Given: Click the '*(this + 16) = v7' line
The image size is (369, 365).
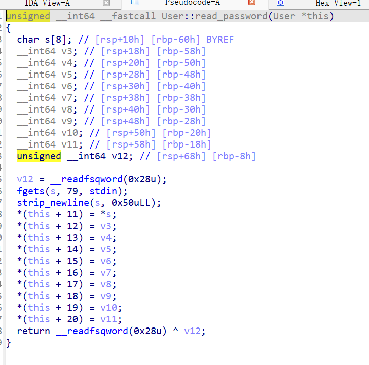Looking at the screenshot, I should tap(66, 273).
